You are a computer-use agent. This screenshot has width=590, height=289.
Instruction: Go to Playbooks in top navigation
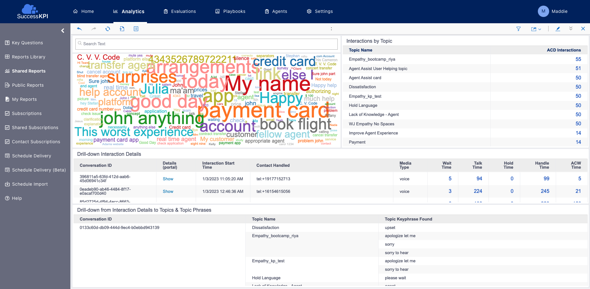(x=230, y=11)
